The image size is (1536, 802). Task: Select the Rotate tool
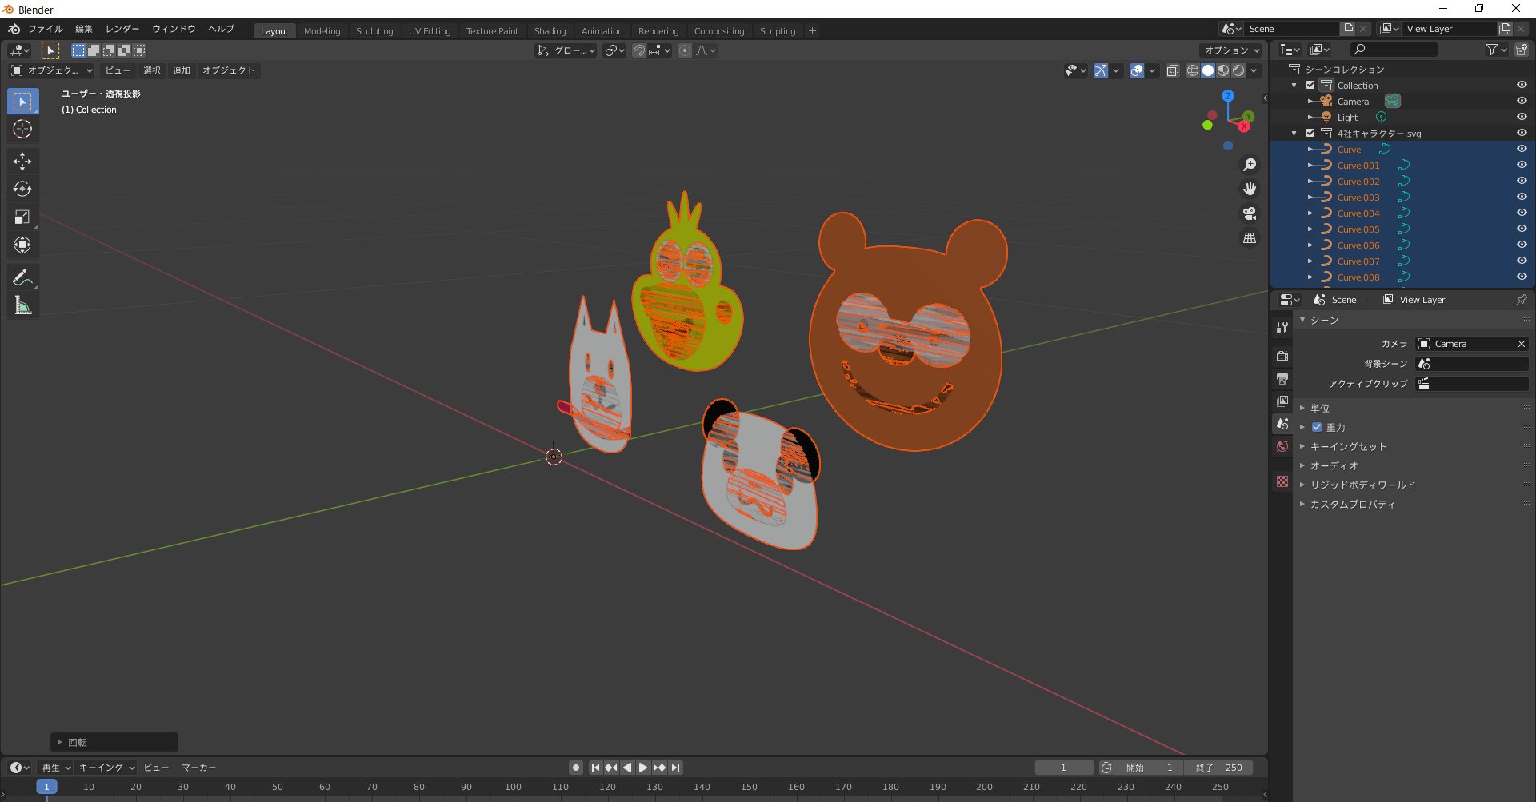[22, 190]
